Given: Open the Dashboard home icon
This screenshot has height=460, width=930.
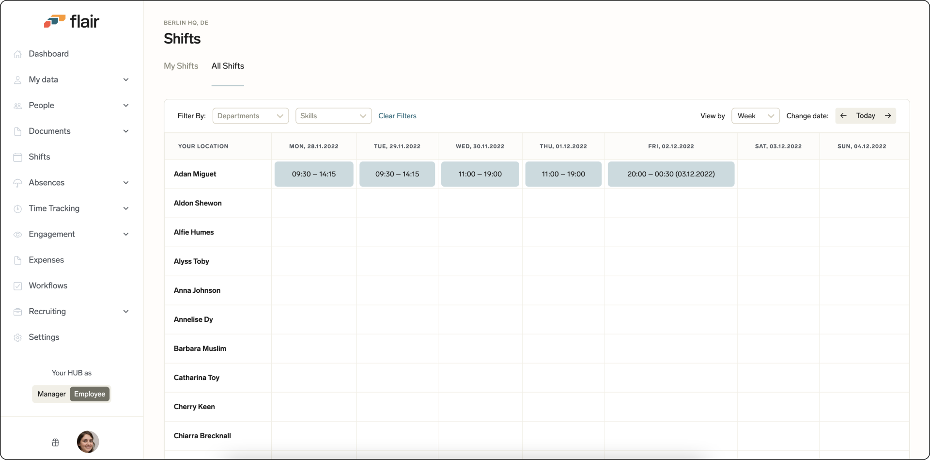Looking at the screenshot, I should 18,54.
